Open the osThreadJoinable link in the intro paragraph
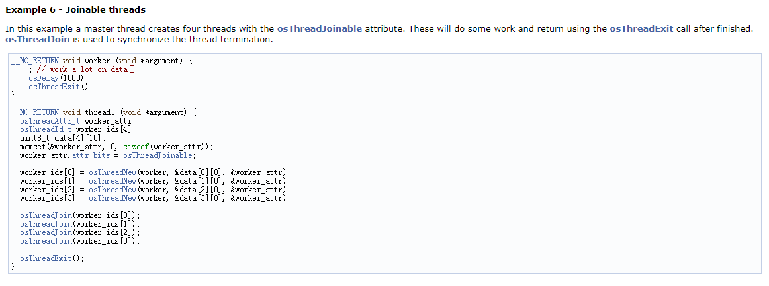The height and width of the screenshot is (286, 769). (x=319, y=28)
